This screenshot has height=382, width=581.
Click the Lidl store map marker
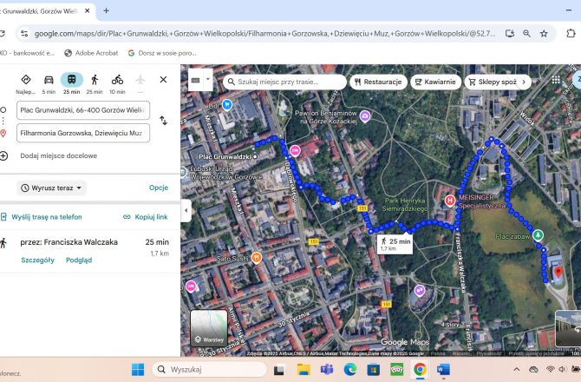point(227,105)
